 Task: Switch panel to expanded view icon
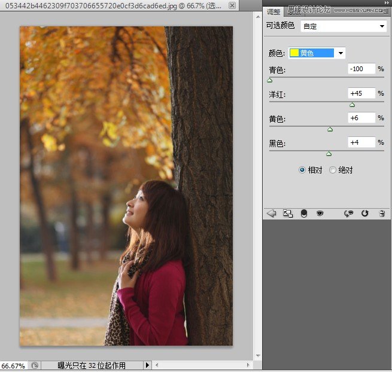pos(287,214)
